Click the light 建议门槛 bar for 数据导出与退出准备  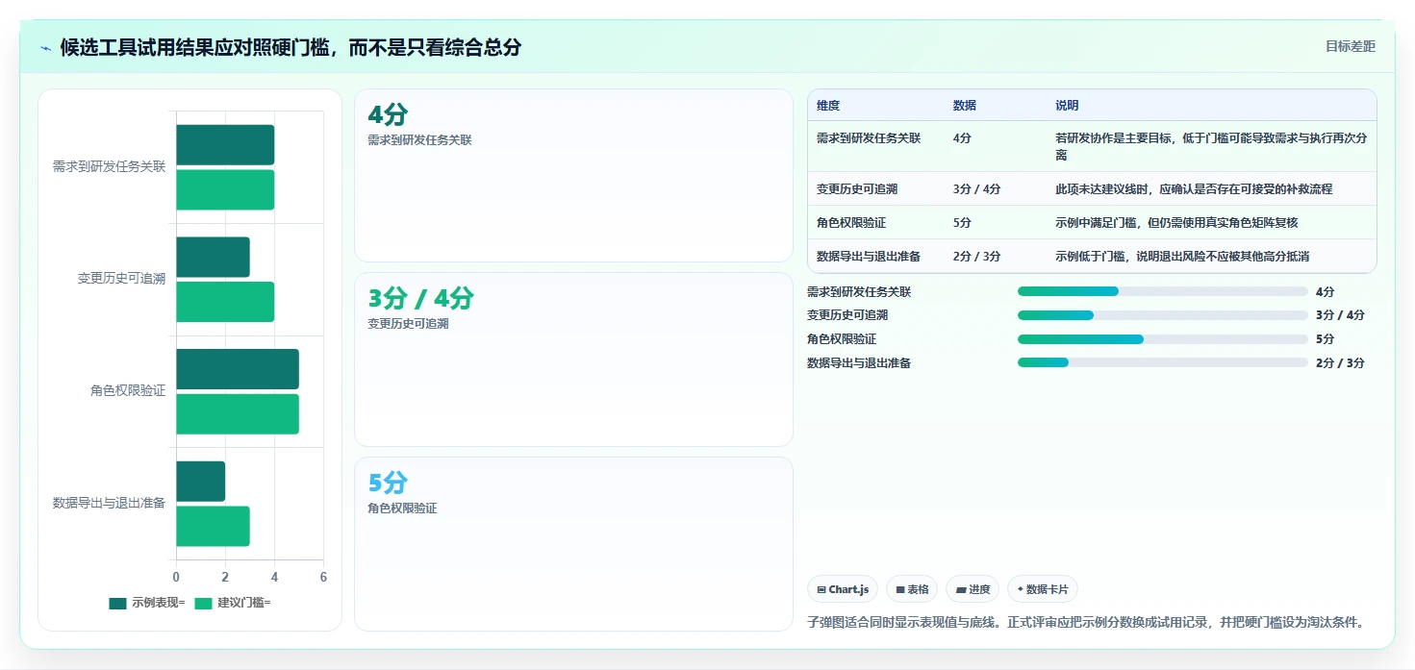coord(213,526)
